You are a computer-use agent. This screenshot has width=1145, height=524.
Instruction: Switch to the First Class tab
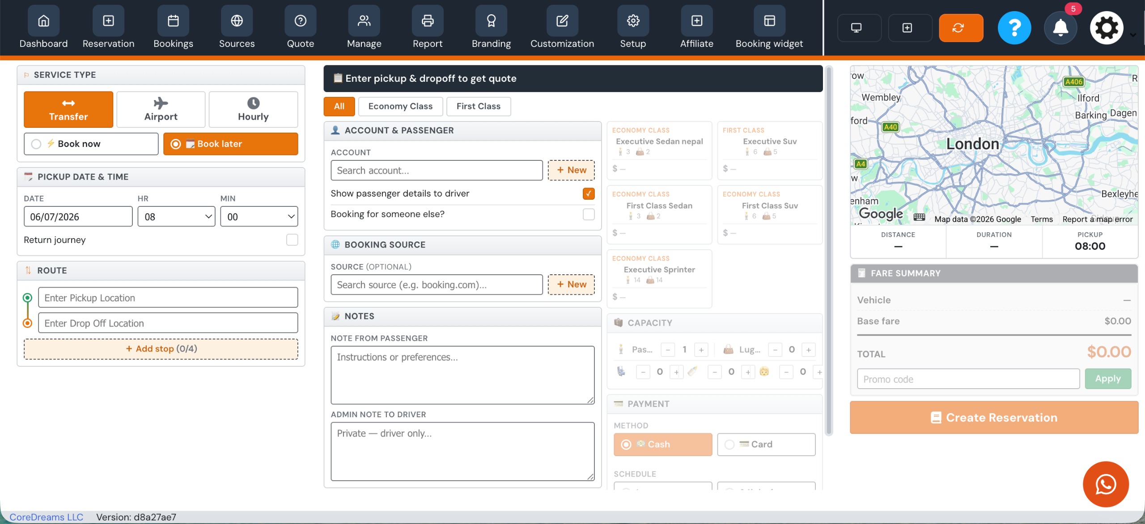[479, 106]
